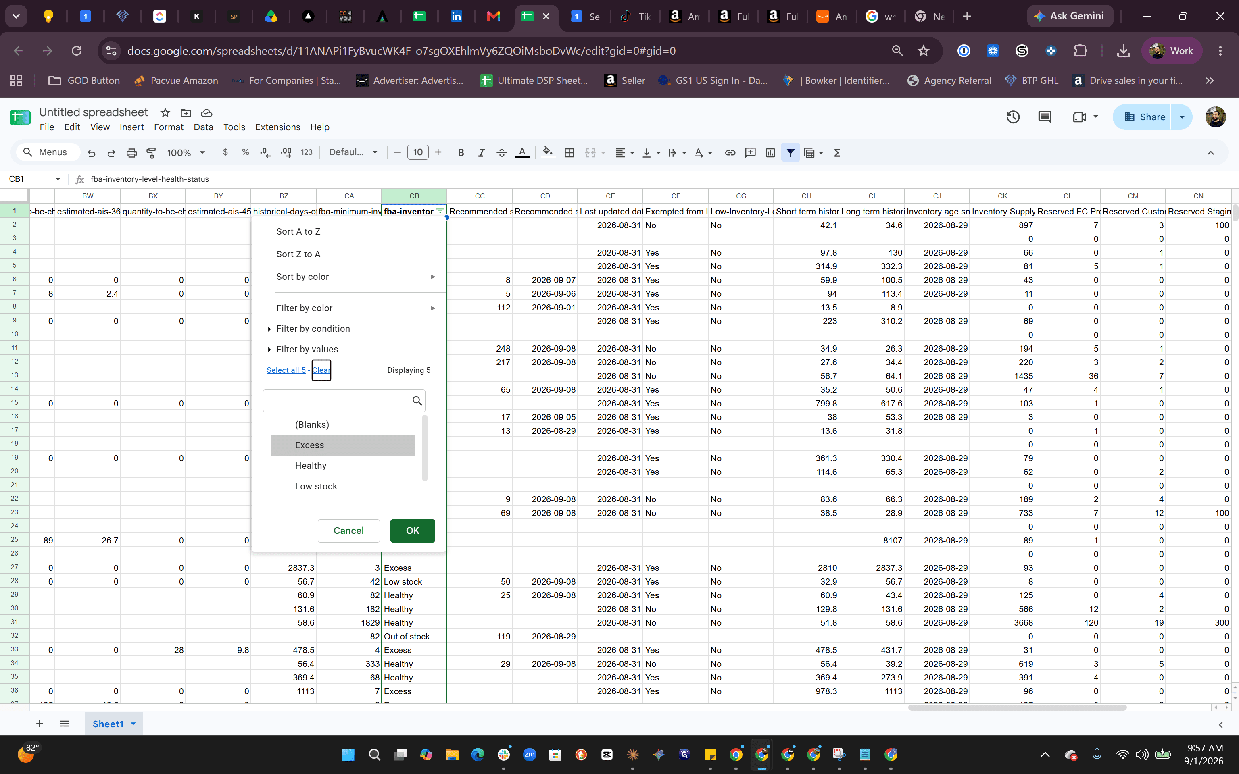The width and height of the screenshot is (1239, 774).
Task: Open the fill color picker
Action: [x=548, y=152]
